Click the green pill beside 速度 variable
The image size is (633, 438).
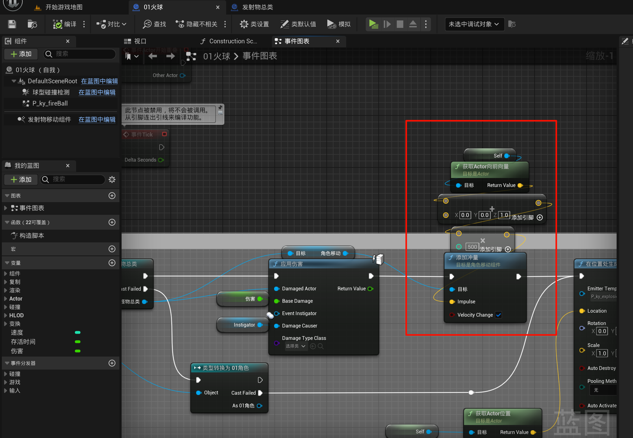[x=78, y=332]
